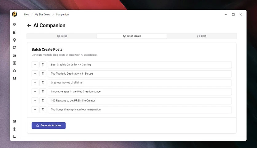Open the dashboard grid icon in the sidebar
The width and height of the screenshot is (257, 148).
14,24
